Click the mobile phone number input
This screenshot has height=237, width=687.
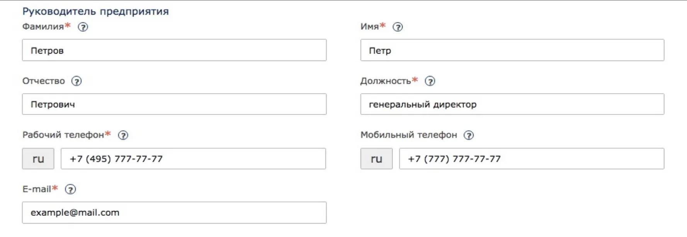[x=531, y=159]
